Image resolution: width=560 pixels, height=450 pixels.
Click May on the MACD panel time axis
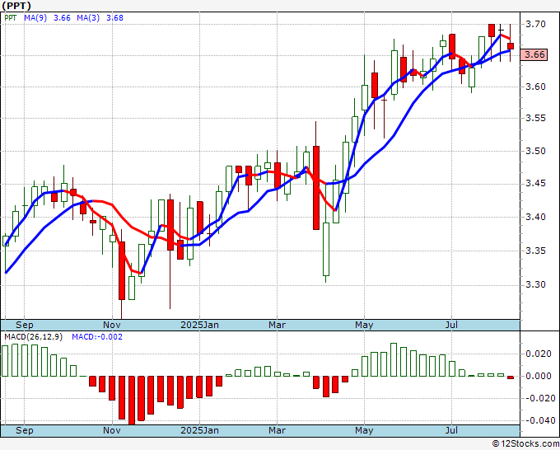pos(364,430)
